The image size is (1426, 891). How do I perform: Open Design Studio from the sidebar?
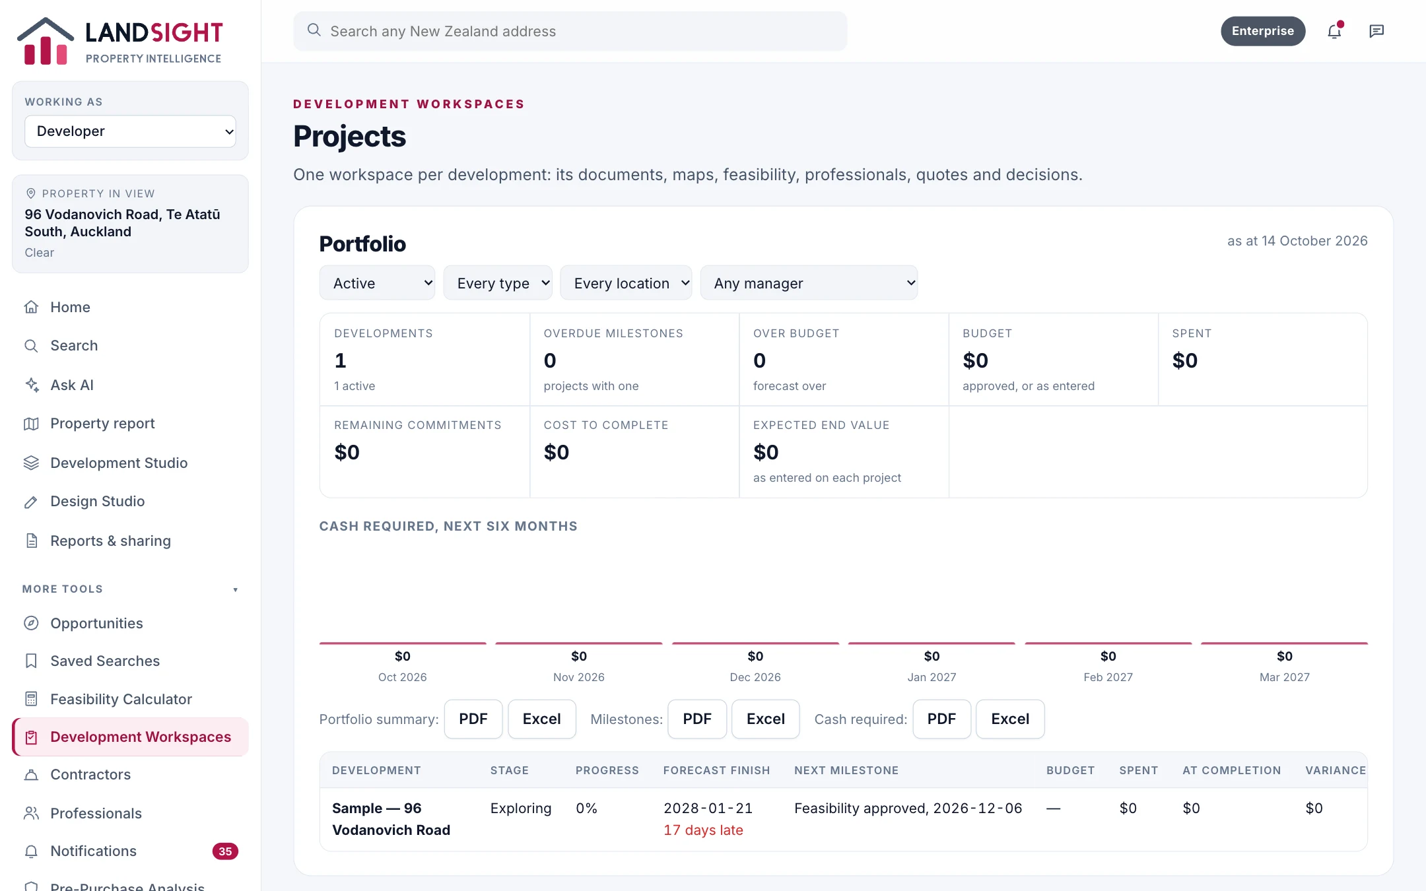click(130, 502)
